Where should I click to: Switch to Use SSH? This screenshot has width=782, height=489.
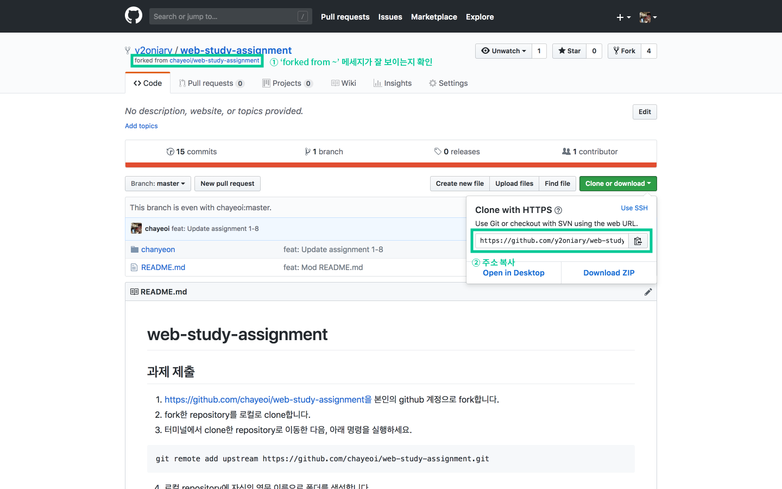[634, 208]
